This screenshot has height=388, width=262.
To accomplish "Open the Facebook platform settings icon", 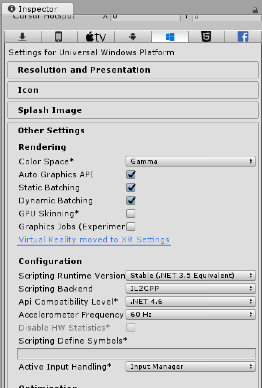I will coord(243,36).
